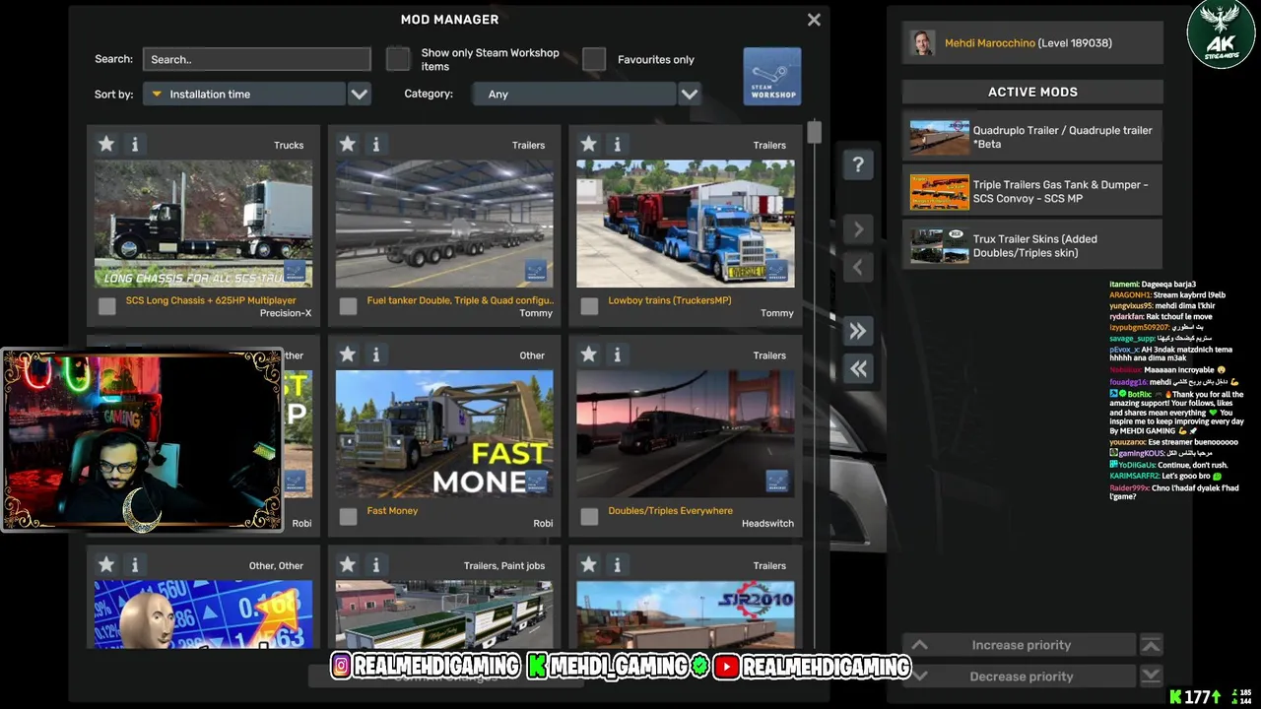Open info icon for Lowboy trains mod
The image size is (1261, 709).
[x=618, y=145]
